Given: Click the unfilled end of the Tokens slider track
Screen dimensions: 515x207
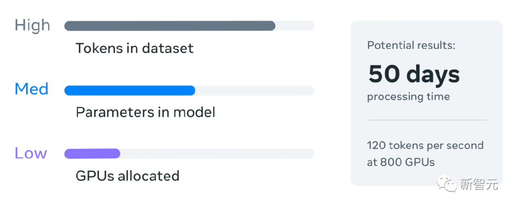Looking at the screenshot, I should tap(295, 26).
